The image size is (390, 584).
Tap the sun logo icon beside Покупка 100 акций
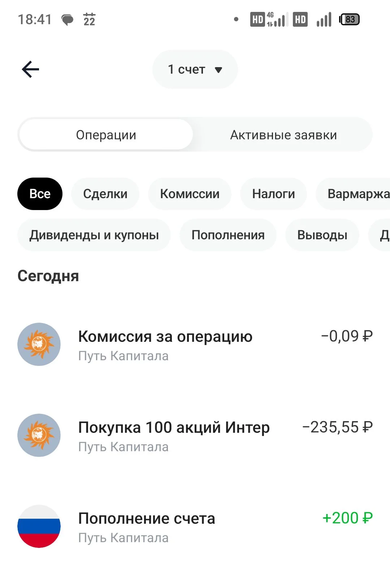click(39, 435)
